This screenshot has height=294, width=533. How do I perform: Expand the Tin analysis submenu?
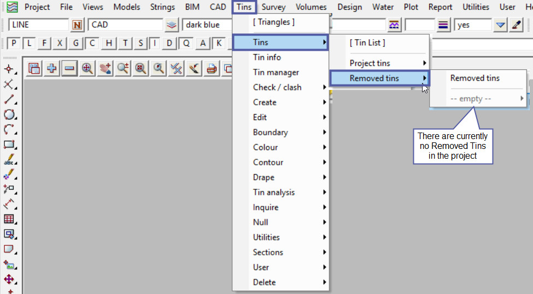coord(280,192)
